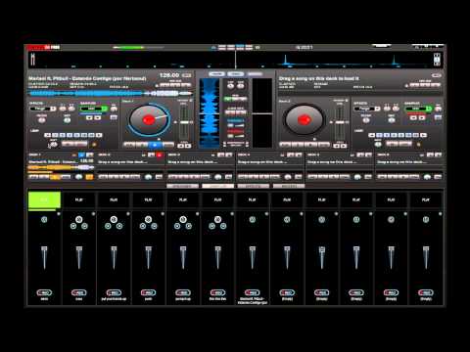Image resolution: width=470 pixels, height=352 pixels.
Task: Switch to the Browser tab
Action: [x=182, y=186]
